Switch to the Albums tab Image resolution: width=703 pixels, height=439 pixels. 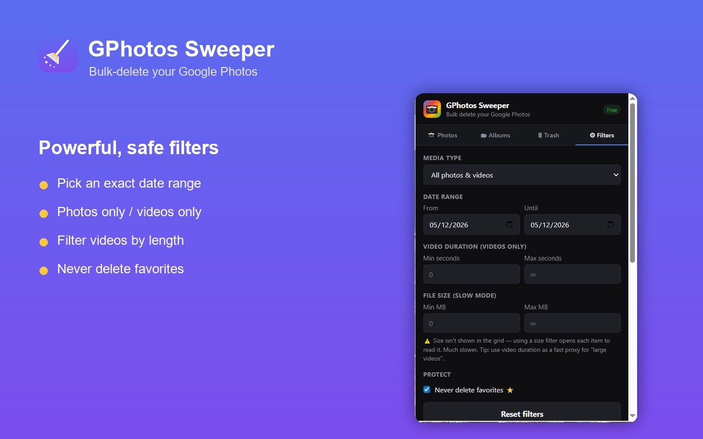(495, 135)
